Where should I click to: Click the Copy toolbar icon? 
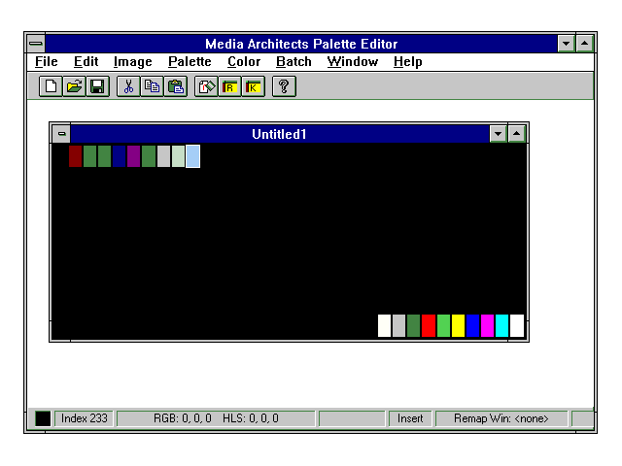152,86
